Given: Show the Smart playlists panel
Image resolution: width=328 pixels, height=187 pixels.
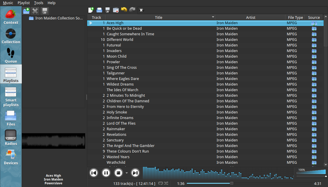Looking at the screenshot, I should coord(11,96).
